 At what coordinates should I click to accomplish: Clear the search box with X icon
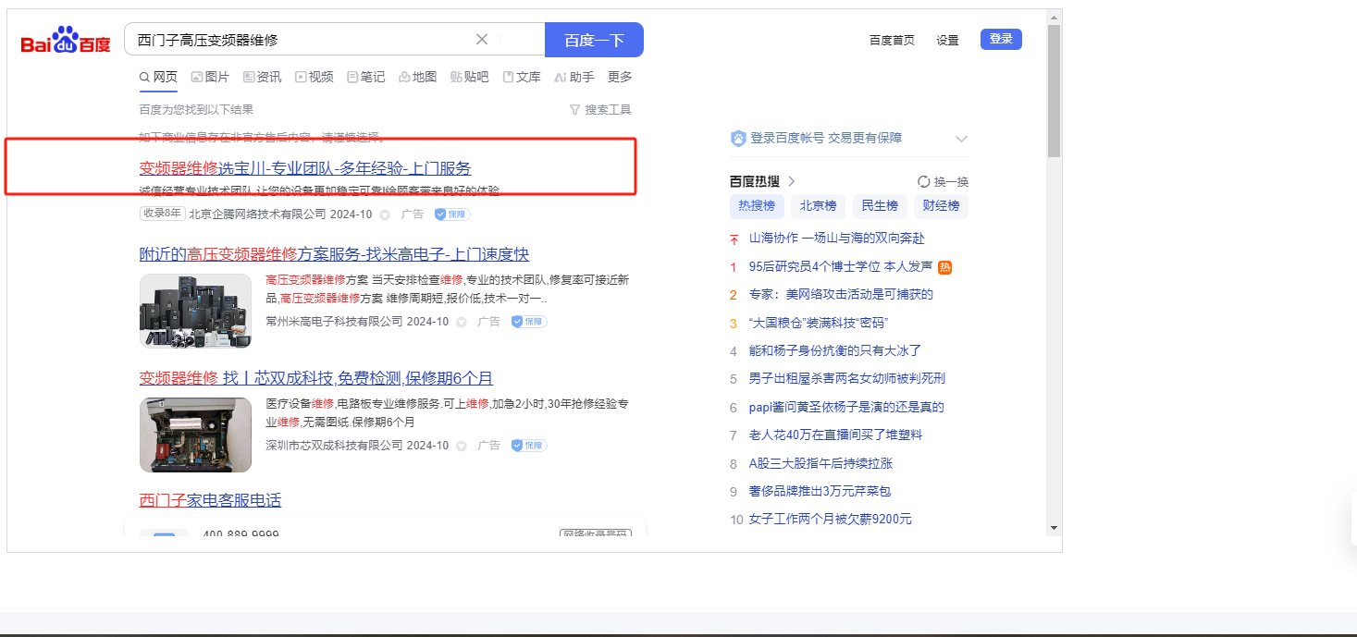click(482, 40)
